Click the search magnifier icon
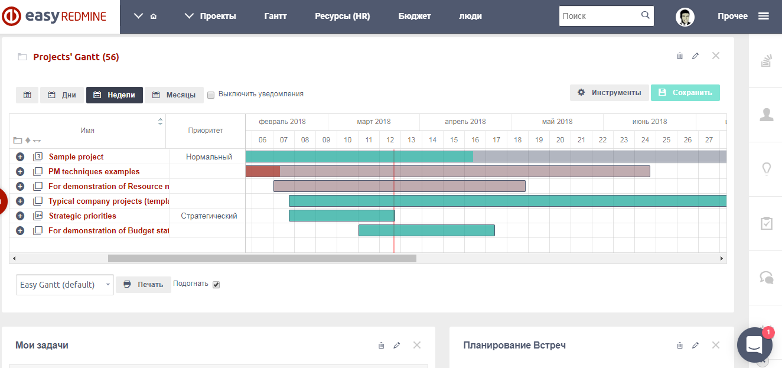Screen dimensions: 782x368 (x=645, y=16)
